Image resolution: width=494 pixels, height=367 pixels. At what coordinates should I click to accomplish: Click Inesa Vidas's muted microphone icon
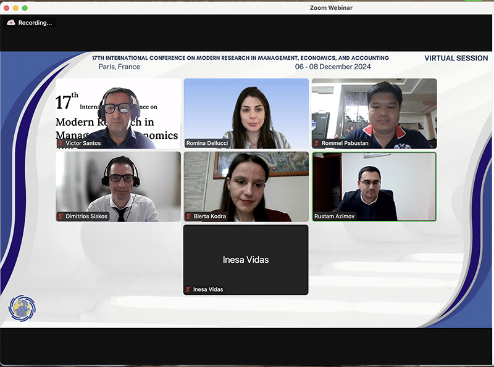tap(188, 289)
